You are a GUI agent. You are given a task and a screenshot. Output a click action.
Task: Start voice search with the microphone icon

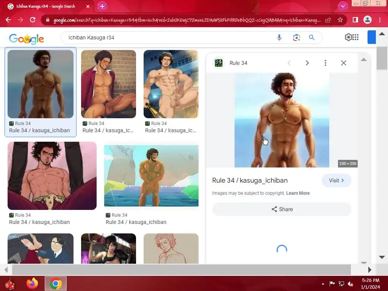click(279, 38)
